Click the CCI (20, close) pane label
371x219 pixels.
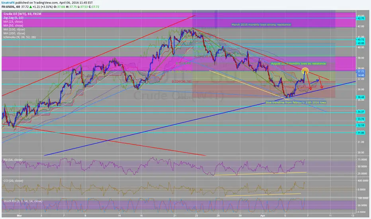[x=13, y=181]
